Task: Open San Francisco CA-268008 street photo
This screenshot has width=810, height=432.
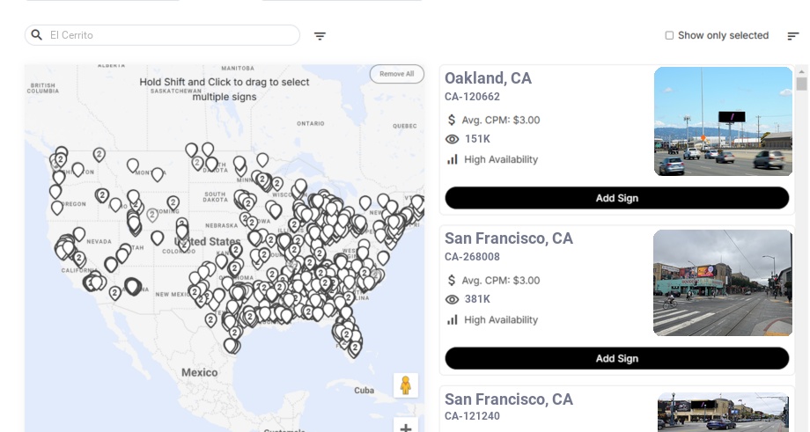Action: tap(723, 282)
